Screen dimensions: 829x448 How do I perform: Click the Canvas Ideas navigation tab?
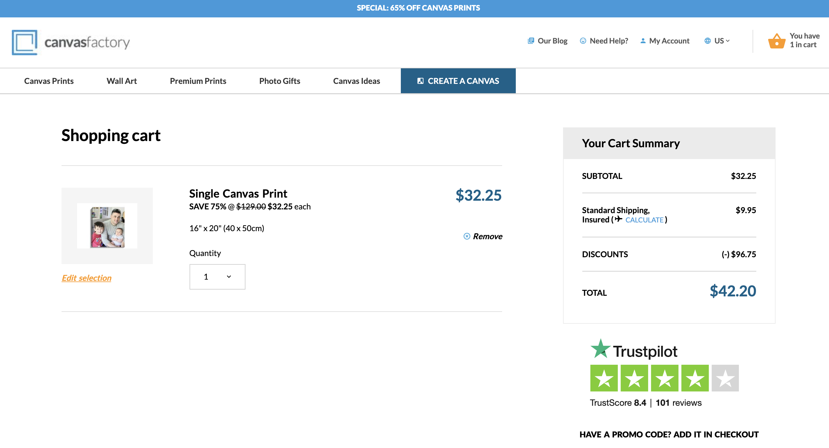[x=356, y=80]
